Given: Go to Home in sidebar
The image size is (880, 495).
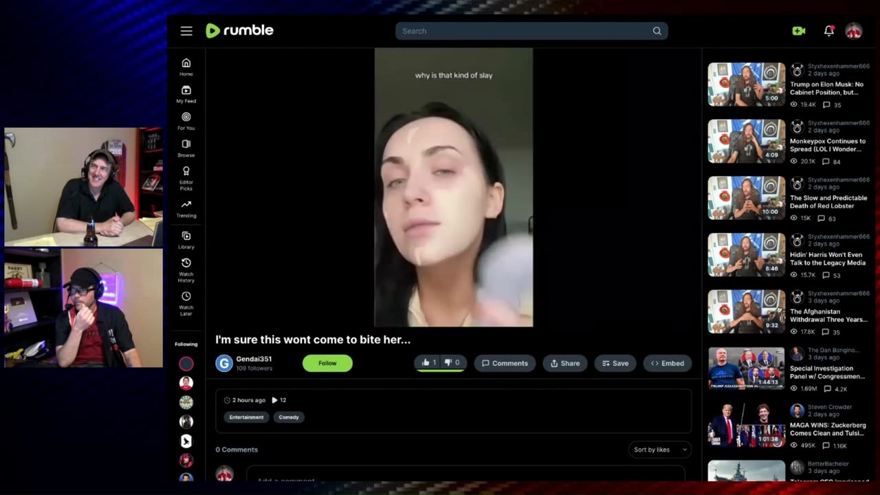Looking at the screenshot, I should (186, 67).
